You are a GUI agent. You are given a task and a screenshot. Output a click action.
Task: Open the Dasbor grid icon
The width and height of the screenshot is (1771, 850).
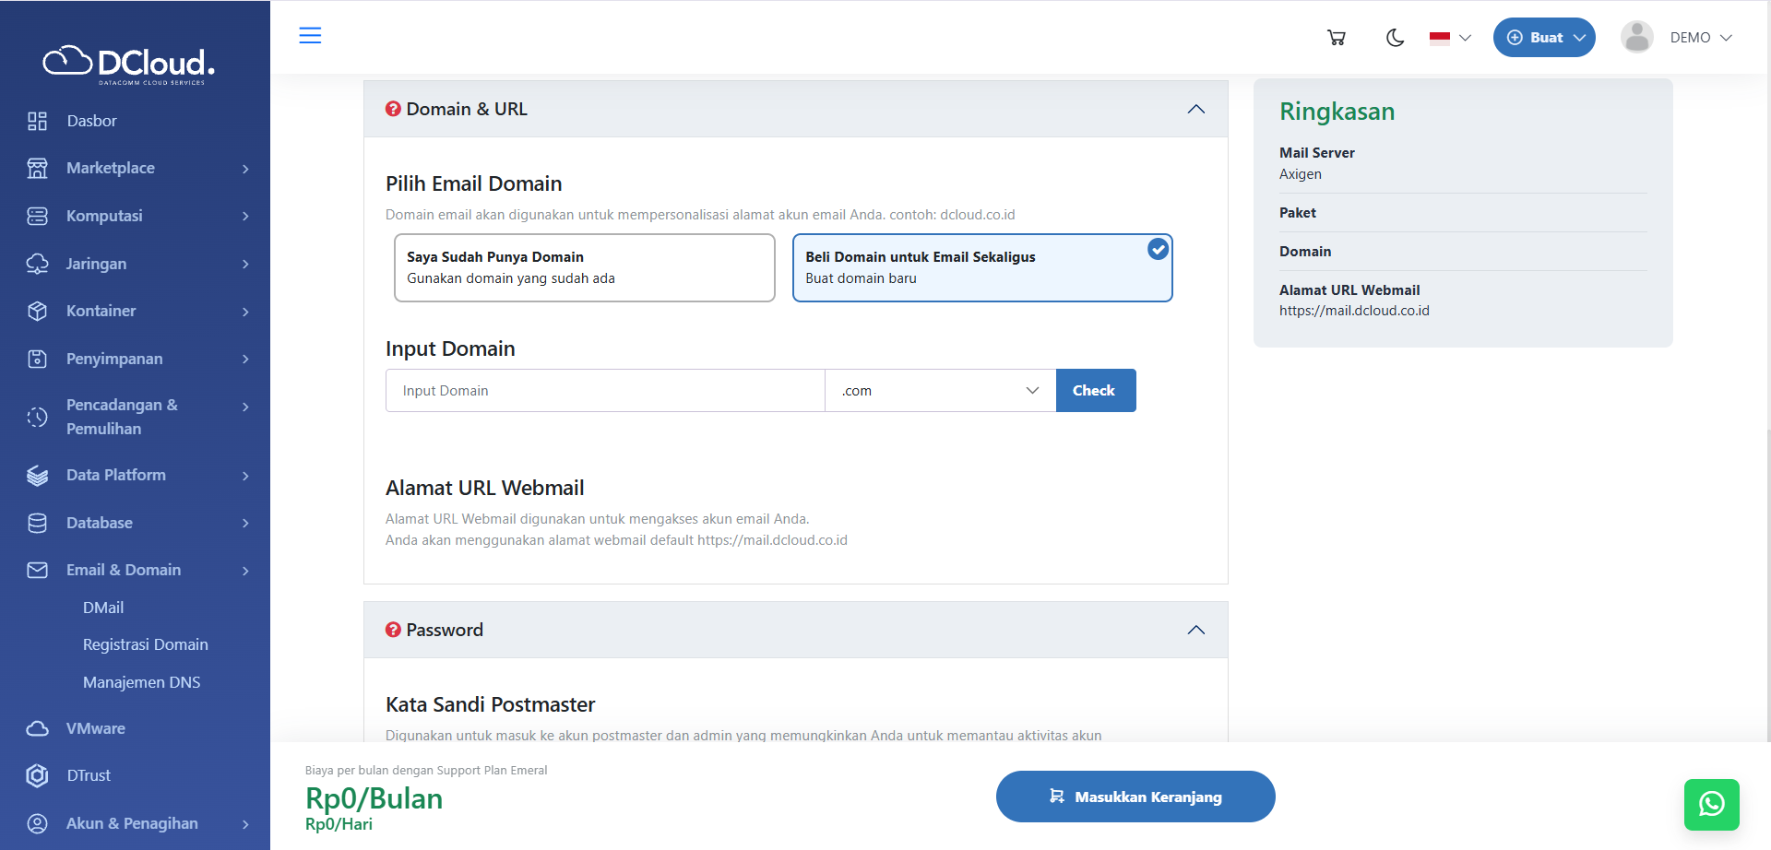(37, 121)
